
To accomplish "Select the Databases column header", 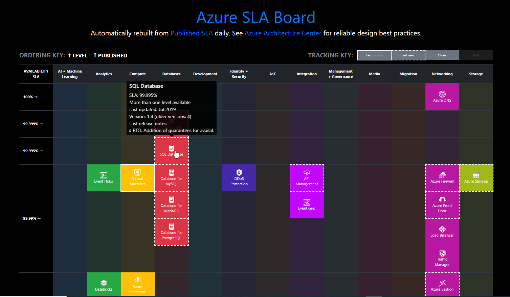I will (171, 74).
